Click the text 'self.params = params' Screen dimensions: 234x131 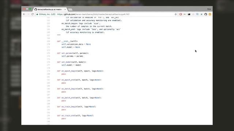coord(72,56)
